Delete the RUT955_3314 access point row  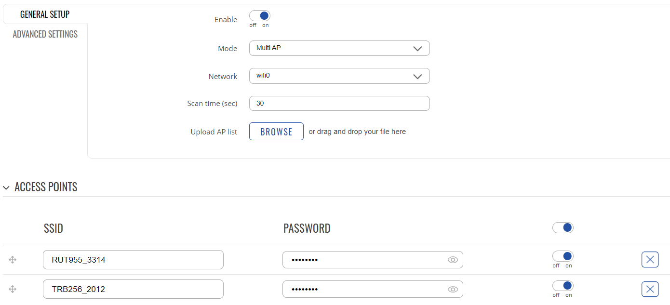650,260
